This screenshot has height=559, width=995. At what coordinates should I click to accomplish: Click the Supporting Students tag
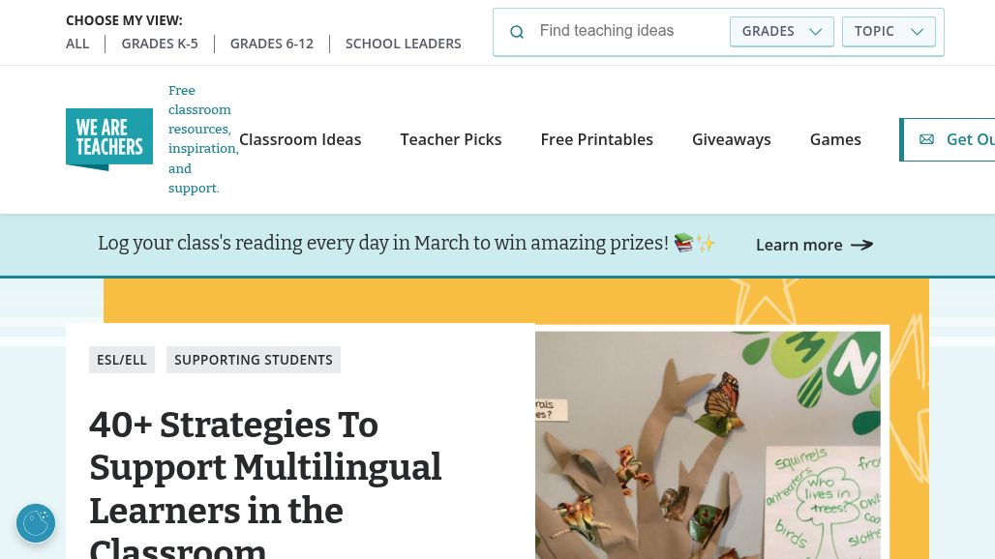tap(254, 360)
